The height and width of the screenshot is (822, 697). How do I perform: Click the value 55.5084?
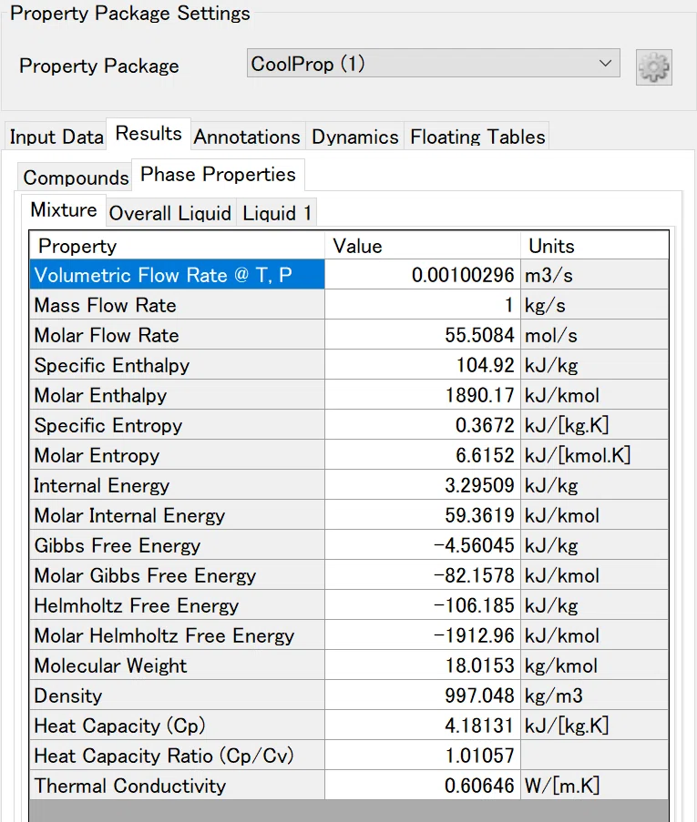click(x=423, y=335)
